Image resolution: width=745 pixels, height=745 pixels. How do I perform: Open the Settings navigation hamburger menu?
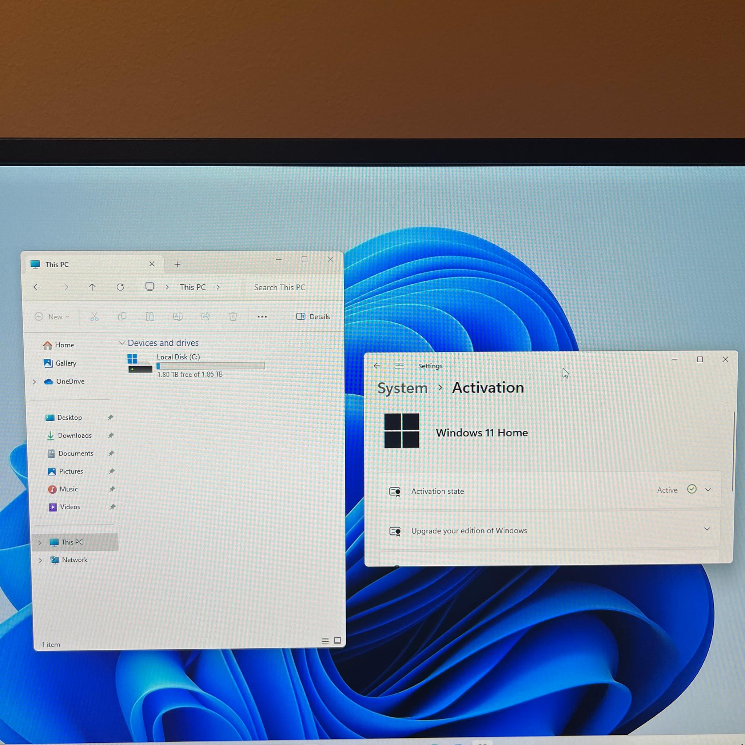coord(399,366)
